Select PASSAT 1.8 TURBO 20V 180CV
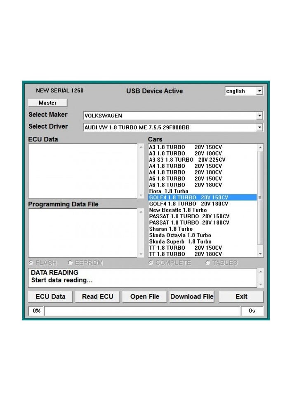Screen dimensions: 292x401 pyautogui.click(x=203, y=222)
